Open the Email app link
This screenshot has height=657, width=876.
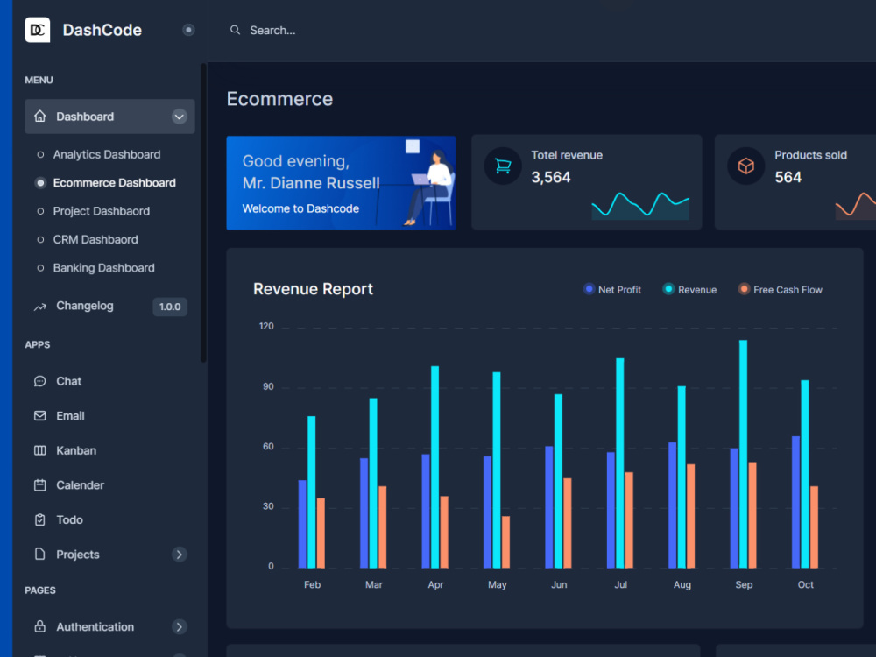70,415
